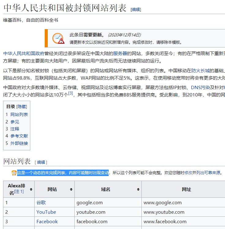Click the 注 1 footnote in Alexa header
Image resolution: width=225 pixels, height=229 pixels.
19,191
